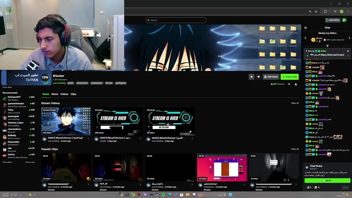The image size is (352, 198).
Task: Open the Windows Start button on taskbar
Action: click(x=230, y=195)
